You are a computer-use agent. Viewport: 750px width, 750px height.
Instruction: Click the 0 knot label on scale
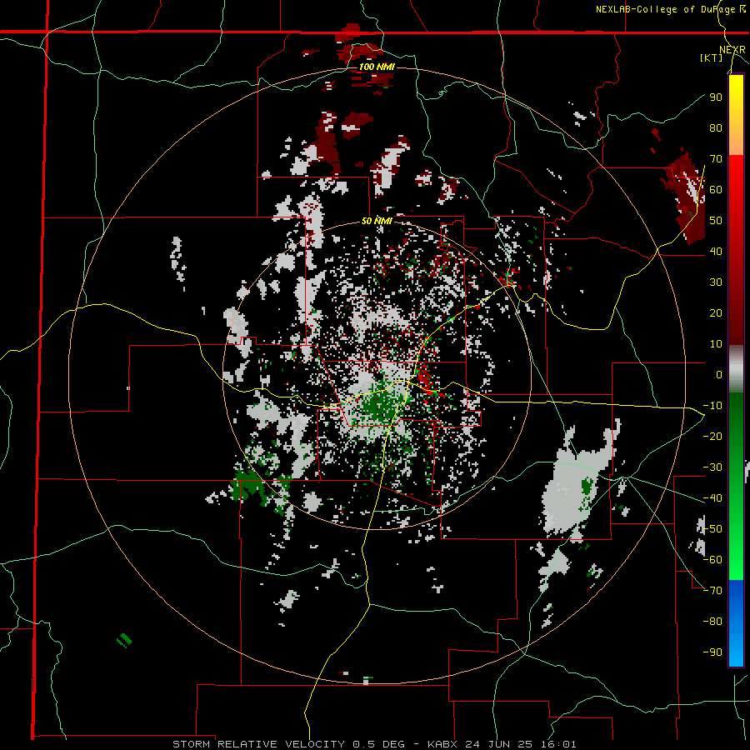pos(719,374)
